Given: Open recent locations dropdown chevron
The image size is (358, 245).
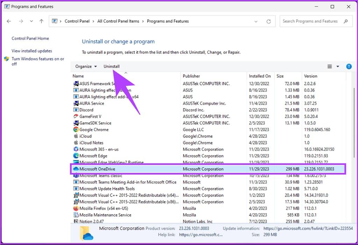Looking at the screenshot, I should point(31,21).
